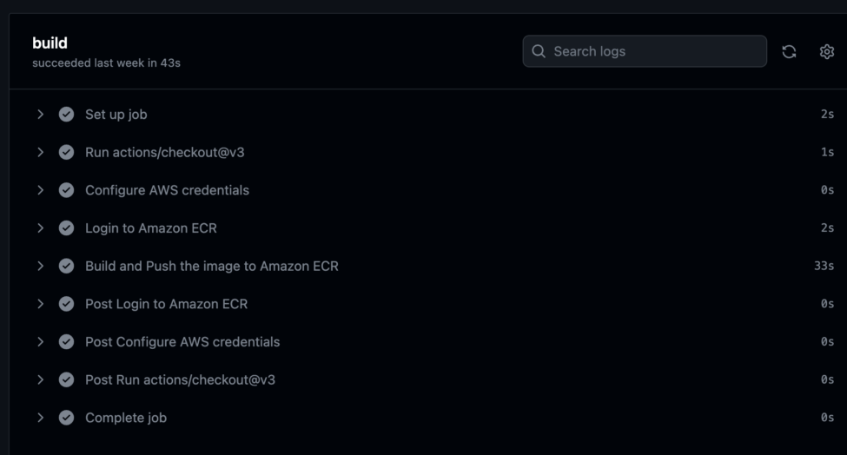The width and height of the screenshot is (847, 455).
Task: Click into the Search logs field
Action: coord(645,51)
